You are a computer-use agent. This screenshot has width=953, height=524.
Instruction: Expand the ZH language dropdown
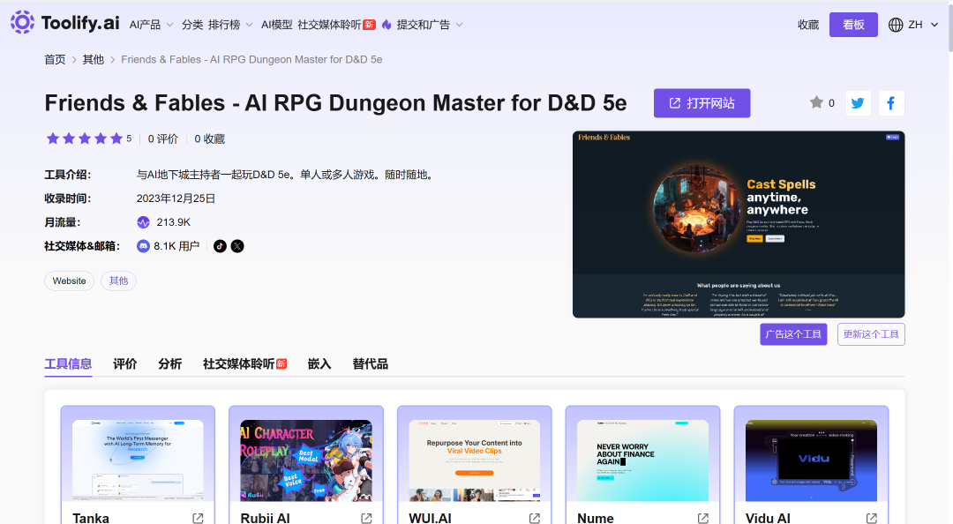(x=923, y=25)
